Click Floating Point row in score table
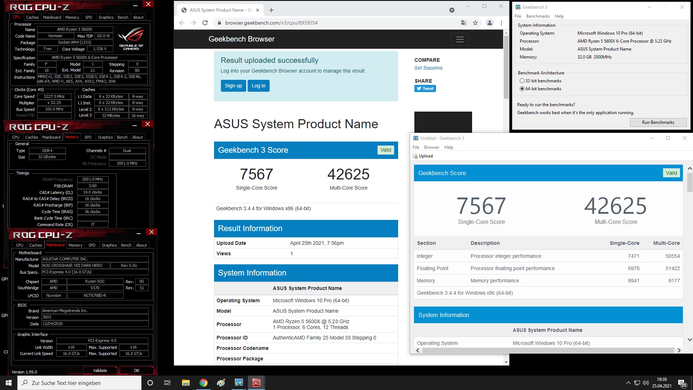Screen dimensions: 693x390 click(x=548, y=268)
